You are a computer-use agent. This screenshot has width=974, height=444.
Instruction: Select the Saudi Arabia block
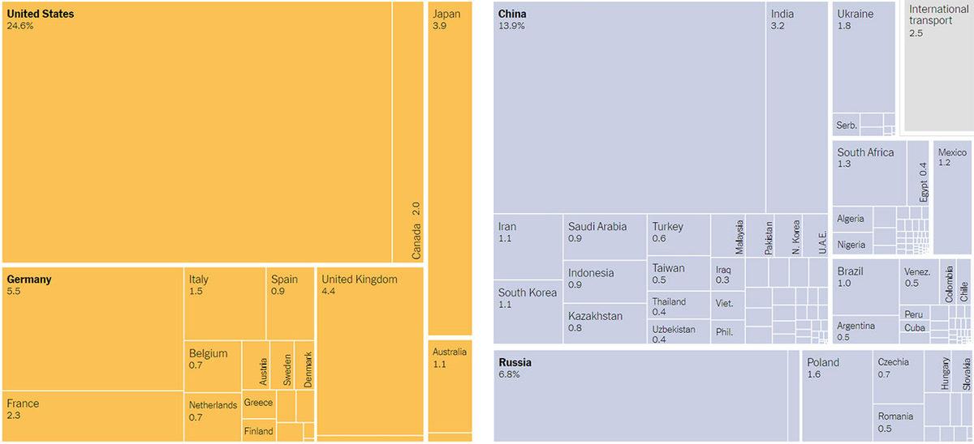point(605,237)
